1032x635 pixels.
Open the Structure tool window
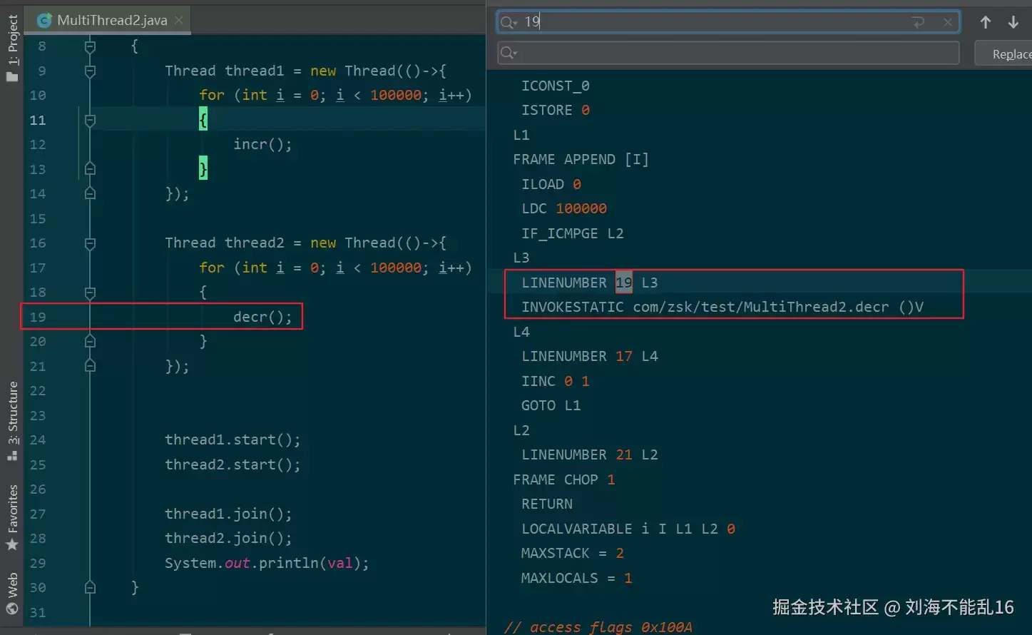pyautogui.click(x=12, y=413)
